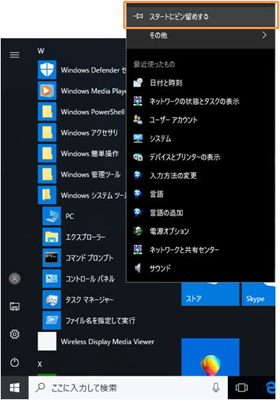
Task: Expand the その他 submenu
Action: (x=201, y=35)
